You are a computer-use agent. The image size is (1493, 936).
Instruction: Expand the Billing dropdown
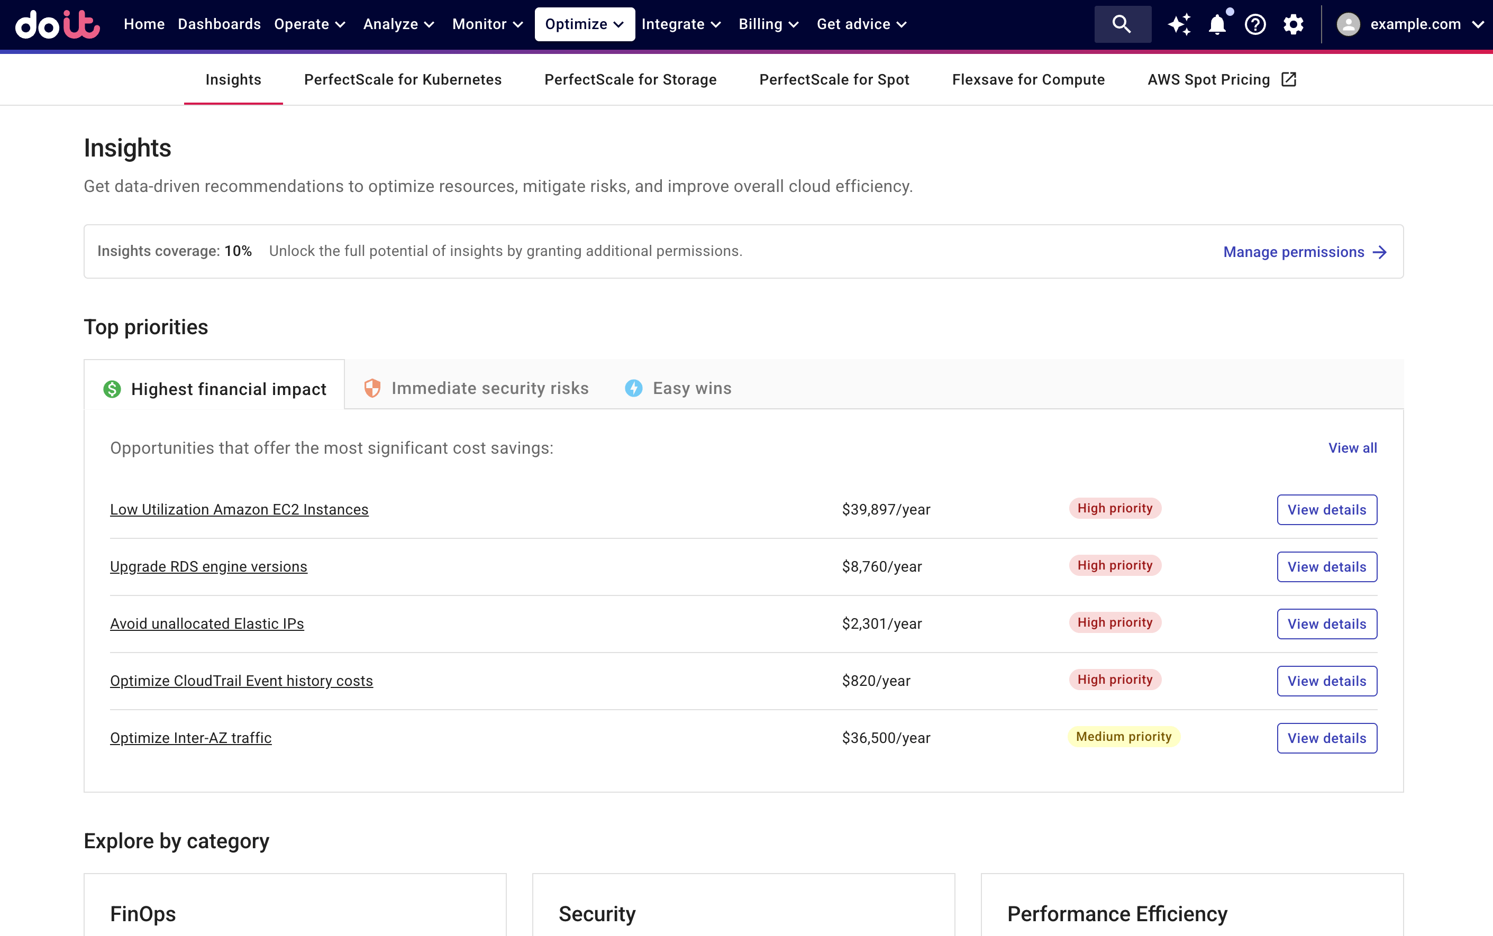click(x=768, y=24)
